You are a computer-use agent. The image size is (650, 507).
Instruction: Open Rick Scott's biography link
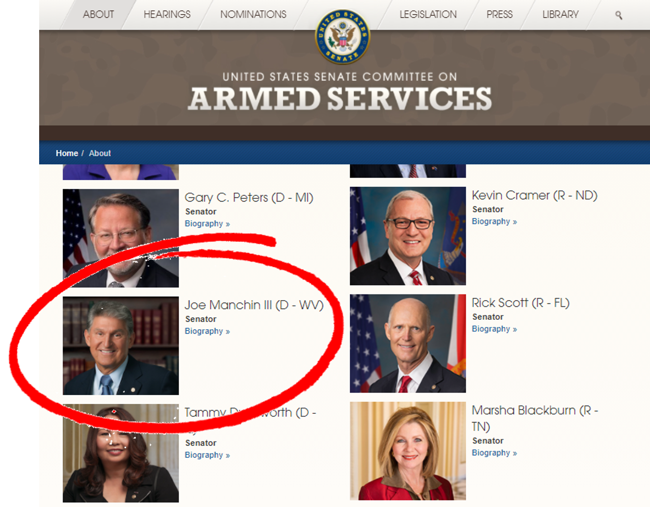(x=494, y=329)
